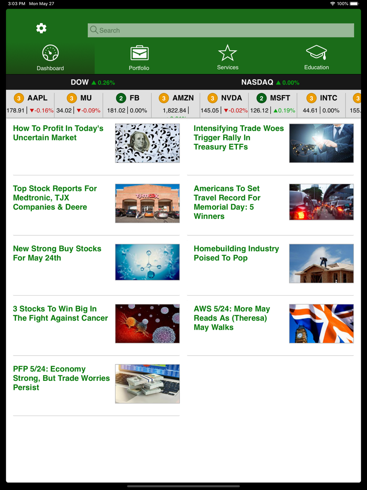This screenshot has height=490, width=367.
Task: Open 'Homebuilding Industry Poised To Pop' article
Action: [236, 253]
